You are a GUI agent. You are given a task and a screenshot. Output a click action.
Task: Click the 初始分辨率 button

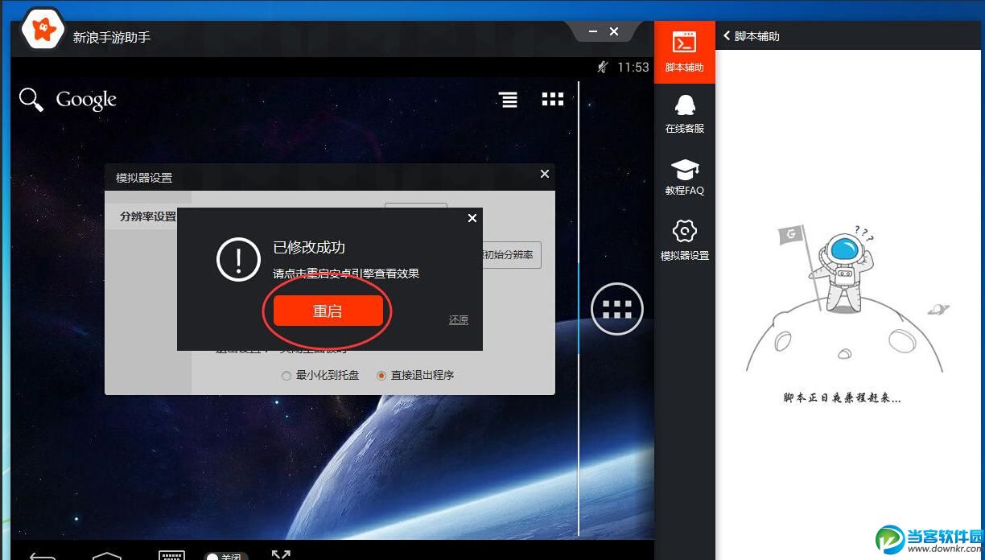[511, 255]
